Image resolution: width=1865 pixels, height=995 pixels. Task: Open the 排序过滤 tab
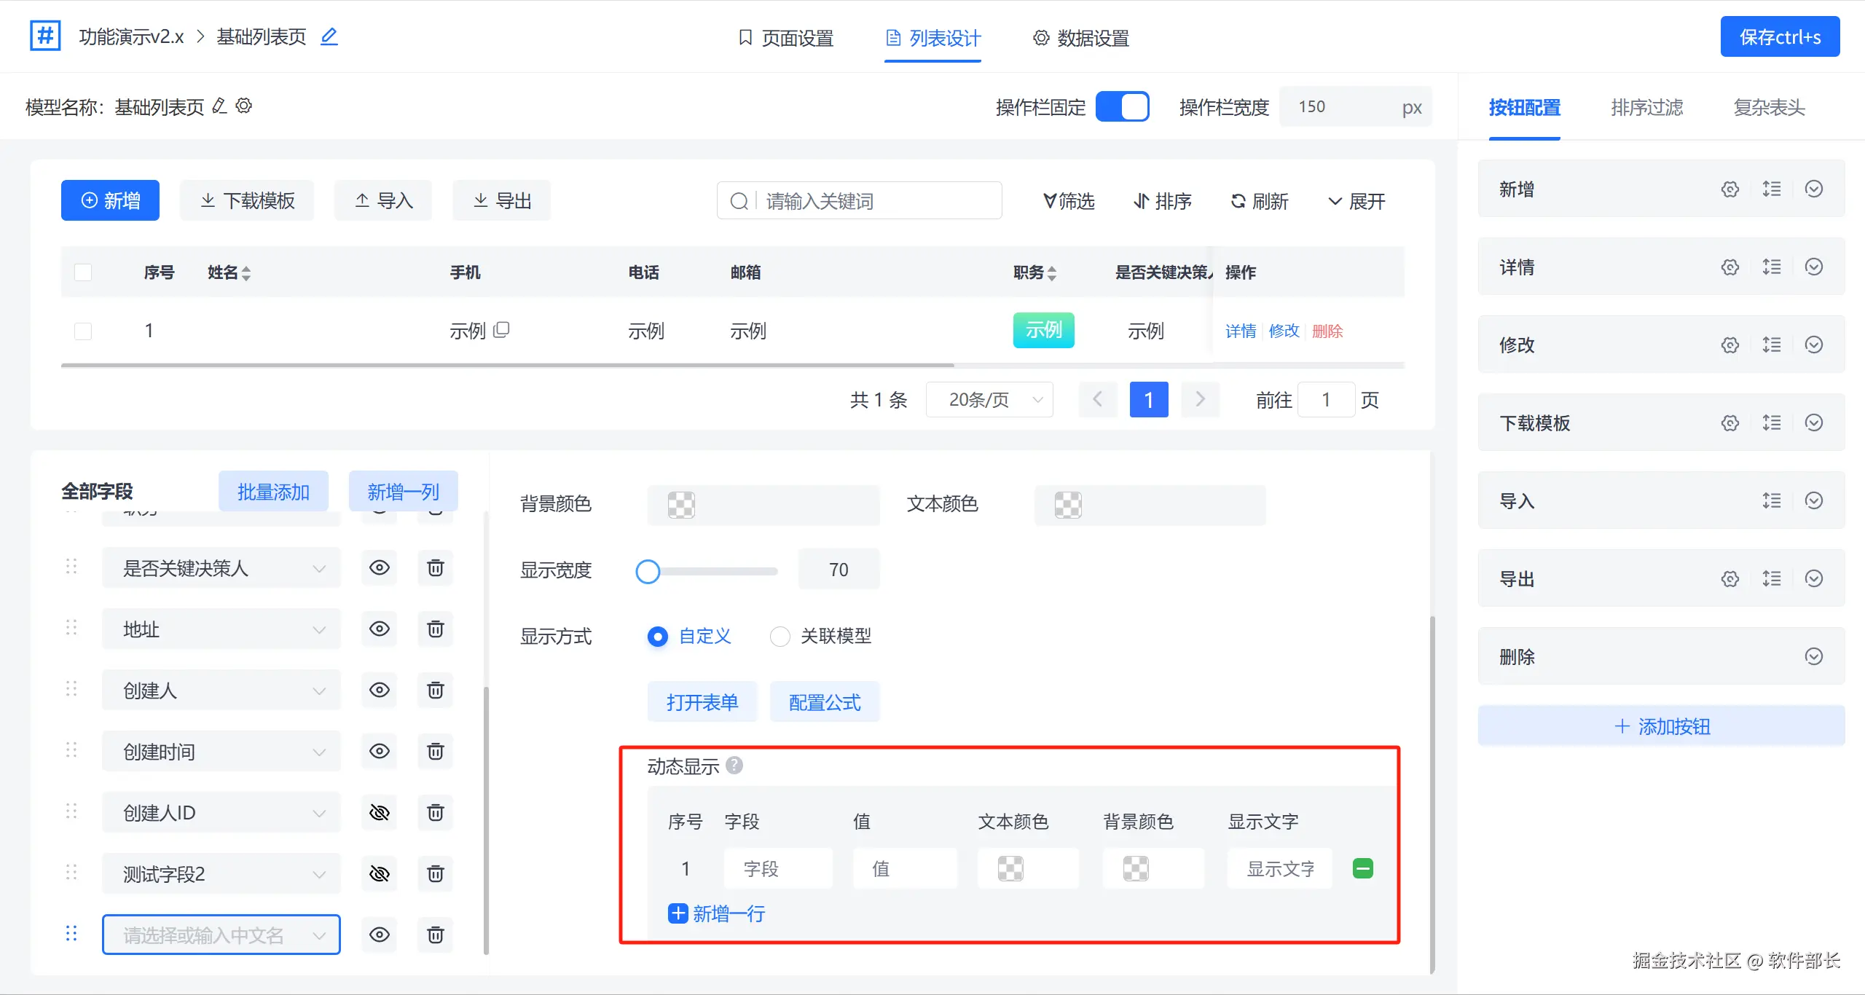click(1646, 108)
